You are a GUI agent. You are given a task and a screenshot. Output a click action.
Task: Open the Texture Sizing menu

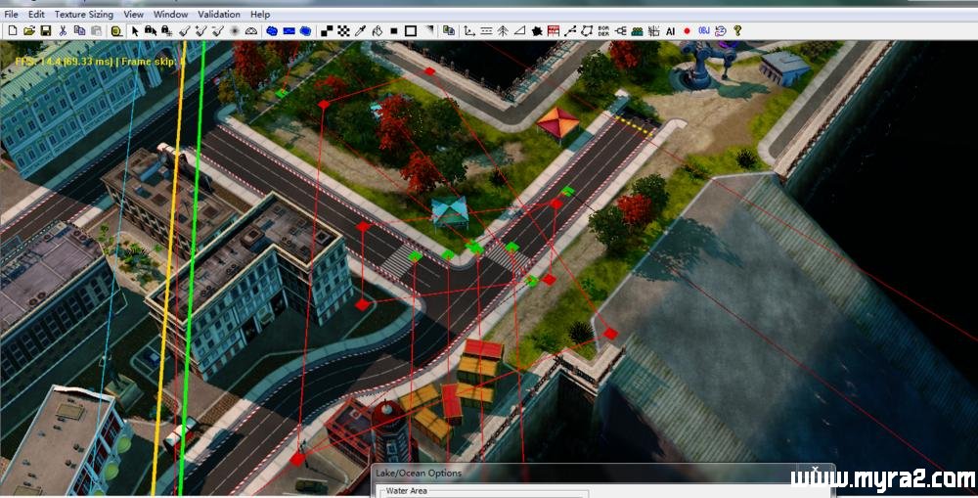[x=83, y=15]
